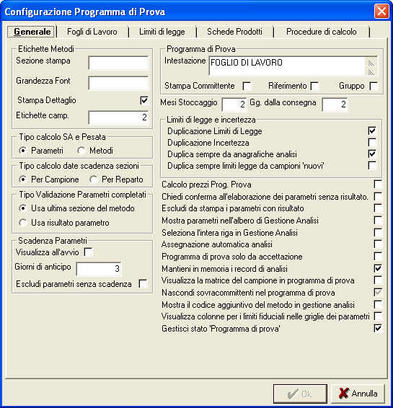This screenshot has height=408, width=393.
Task: Uncheck Duplica sempre da anagrafiche analisi
Action: (x=372, y=154)
